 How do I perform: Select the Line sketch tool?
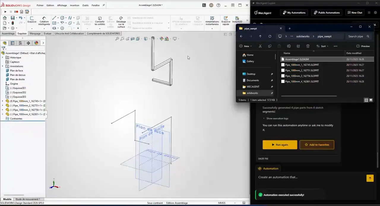[x=54, y=18]
